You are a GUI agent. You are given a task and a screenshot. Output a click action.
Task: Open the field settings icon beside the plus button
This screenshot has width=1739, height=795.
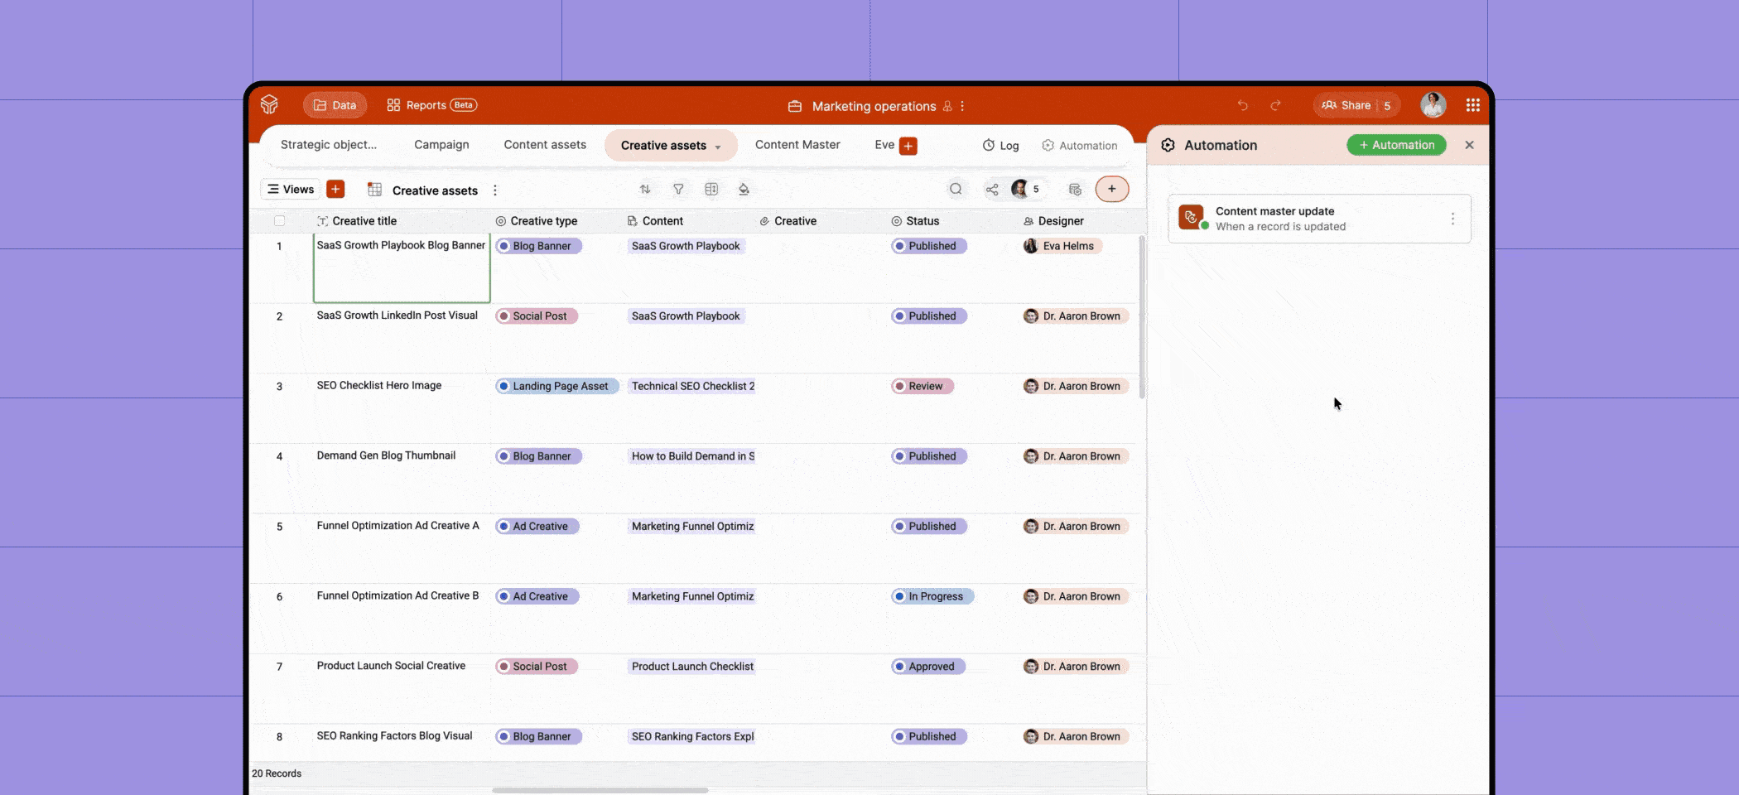[x=1075, y=189]
